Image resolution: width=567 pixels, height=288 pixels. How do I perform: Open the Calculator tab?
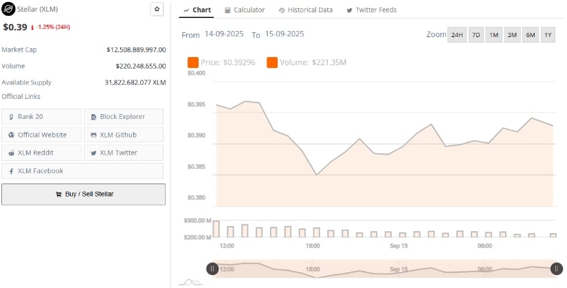[245, 10]
